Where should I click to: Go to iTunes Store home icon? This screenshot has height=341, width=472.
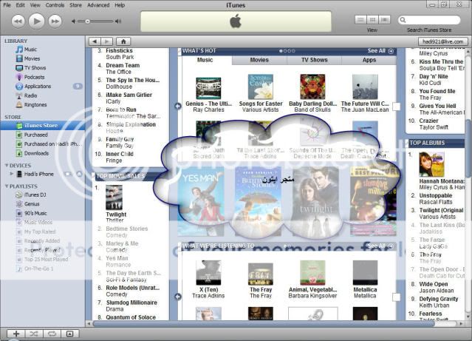point(123,41)
